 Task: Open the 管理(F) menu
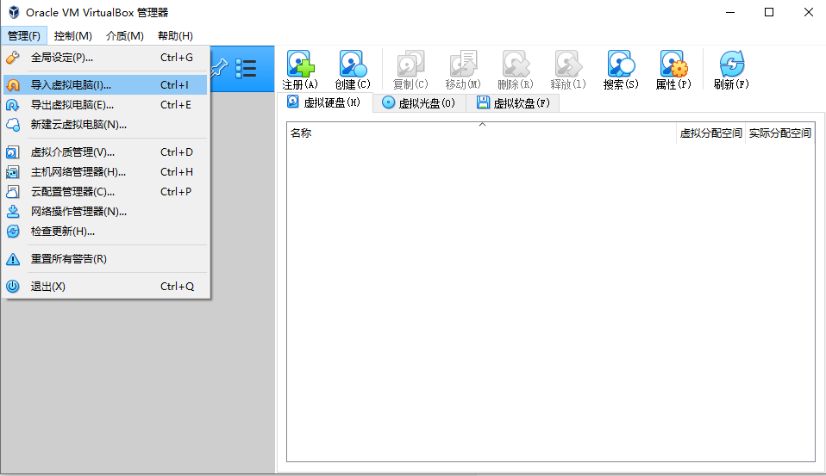(24, 36)
